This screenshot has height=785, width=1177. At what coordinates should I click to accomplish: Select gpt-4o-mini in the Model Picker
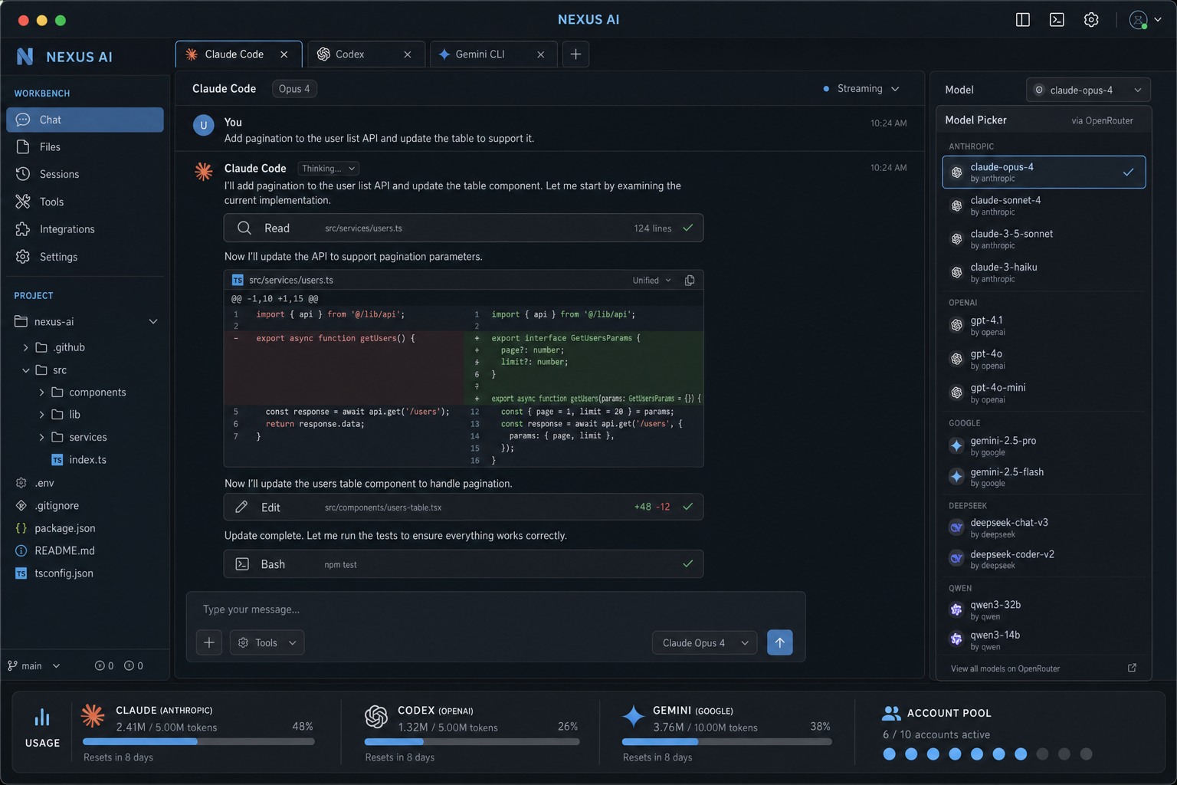tap(1044, 393)
